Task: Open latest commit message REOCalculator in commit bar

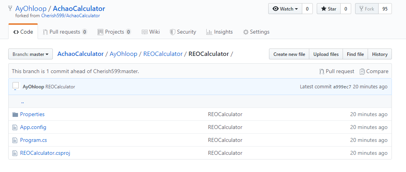Action: coord(60,87)
